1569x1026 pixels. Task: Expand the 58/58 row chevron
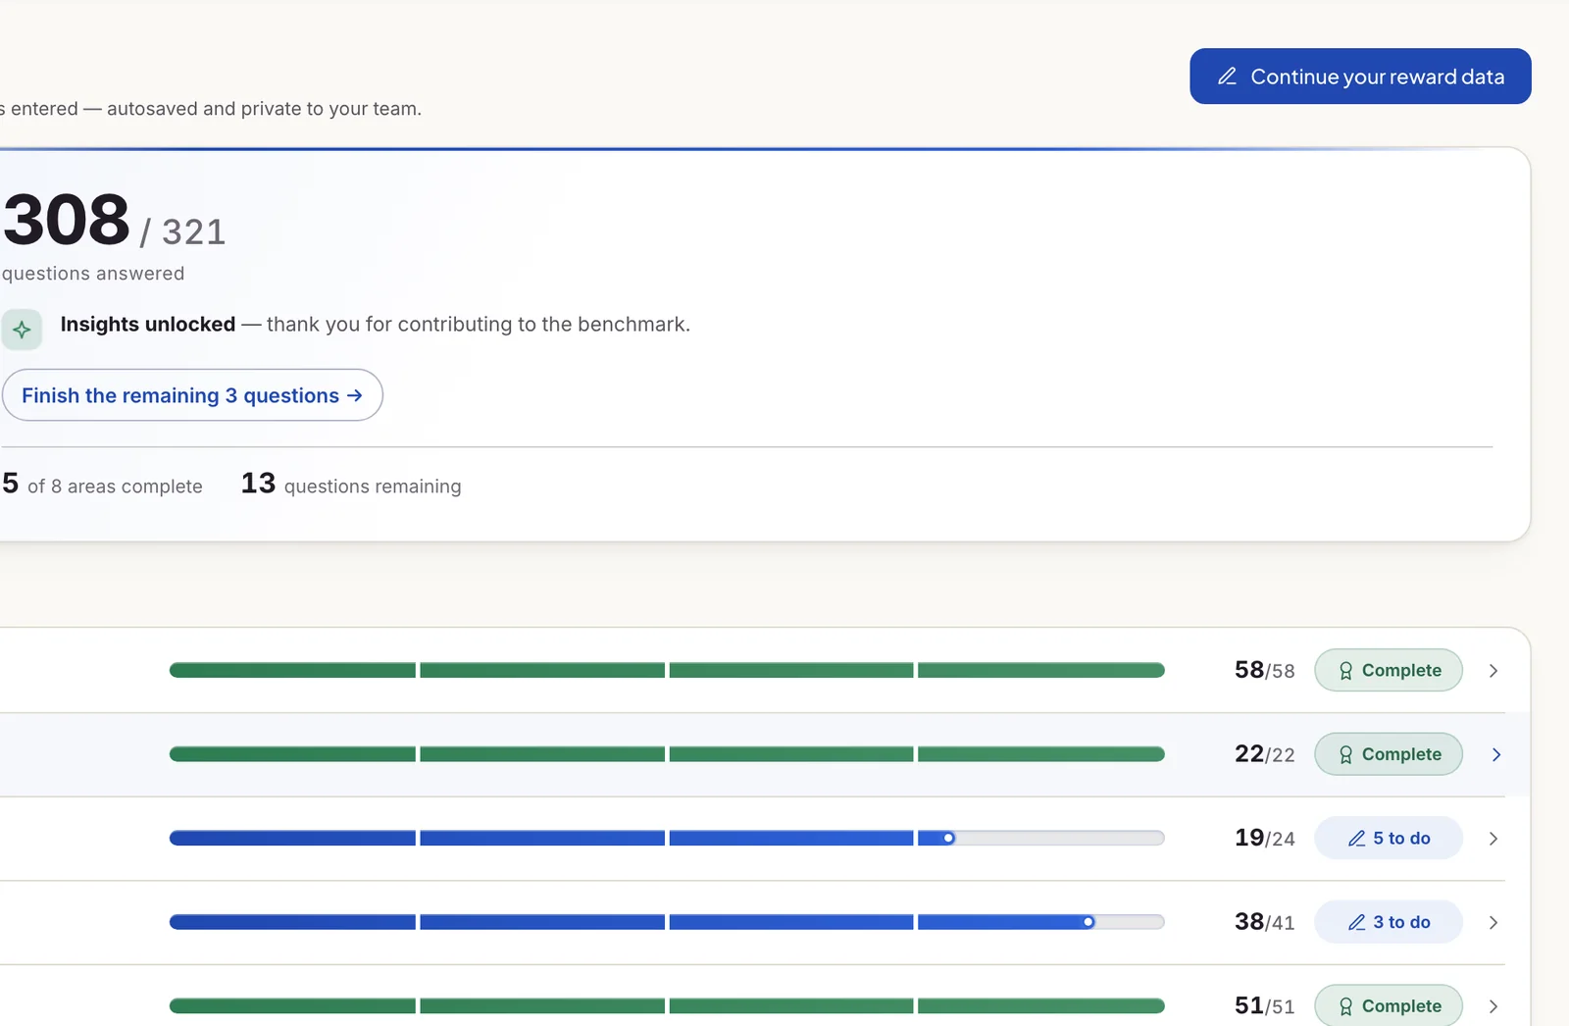[1493, 671]
